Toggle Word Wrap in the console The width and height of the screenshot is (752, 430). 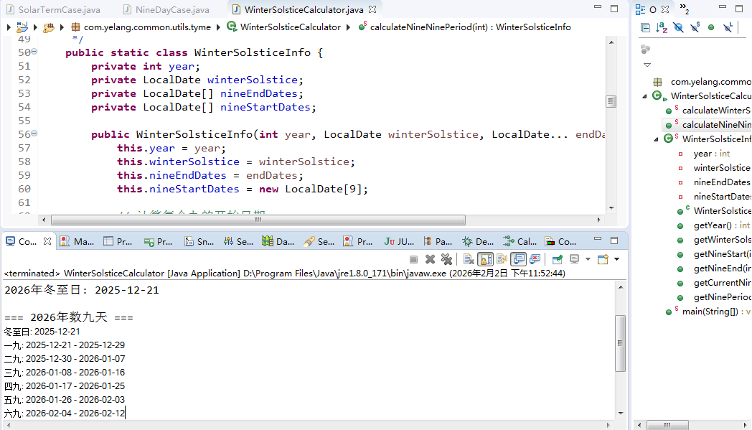click(x=502, y=260)
